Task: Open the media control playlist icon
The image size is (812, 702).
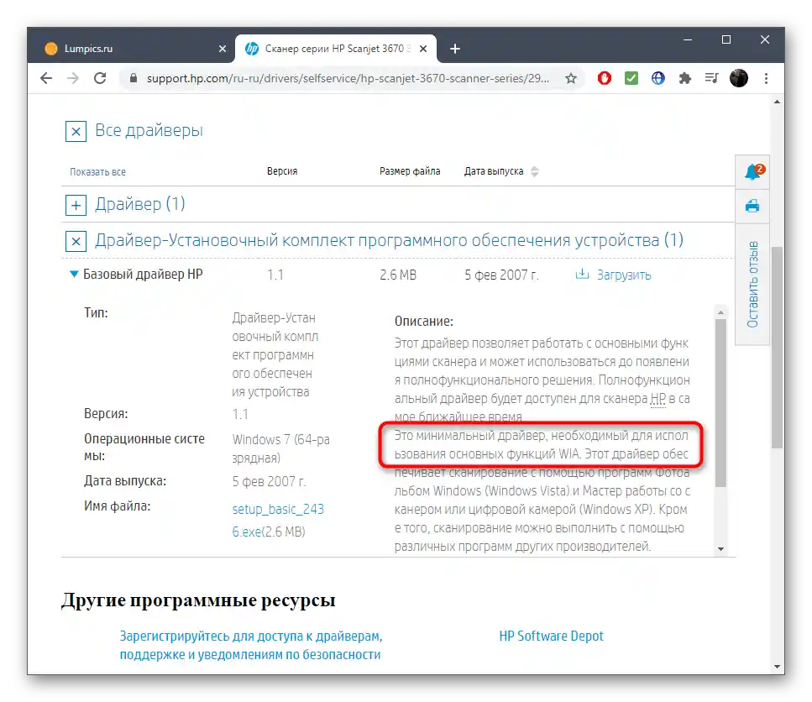Action: pos(711,78)
